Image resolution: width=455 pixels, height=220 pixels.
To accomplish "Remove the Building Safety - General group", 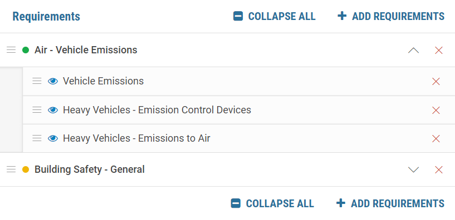I will [438, 169].
